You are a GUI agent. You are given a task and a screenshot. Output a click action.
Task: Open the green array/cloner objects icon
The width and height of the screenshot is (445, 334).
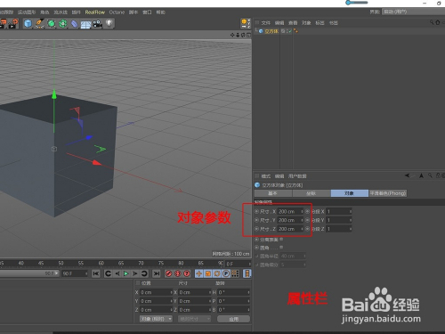pyautogui.click(x=63, y=23)
